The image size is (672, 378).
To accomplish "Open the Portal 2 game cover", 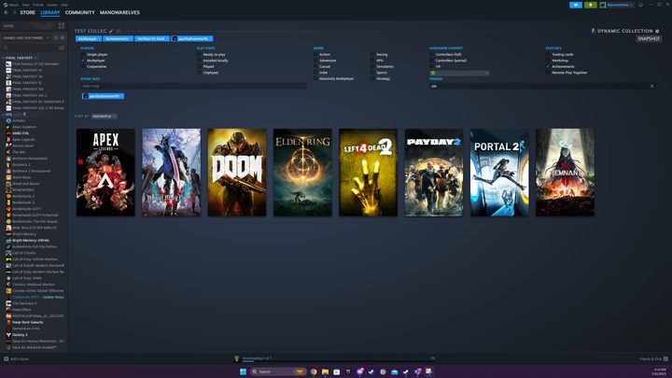I will 499,173.
